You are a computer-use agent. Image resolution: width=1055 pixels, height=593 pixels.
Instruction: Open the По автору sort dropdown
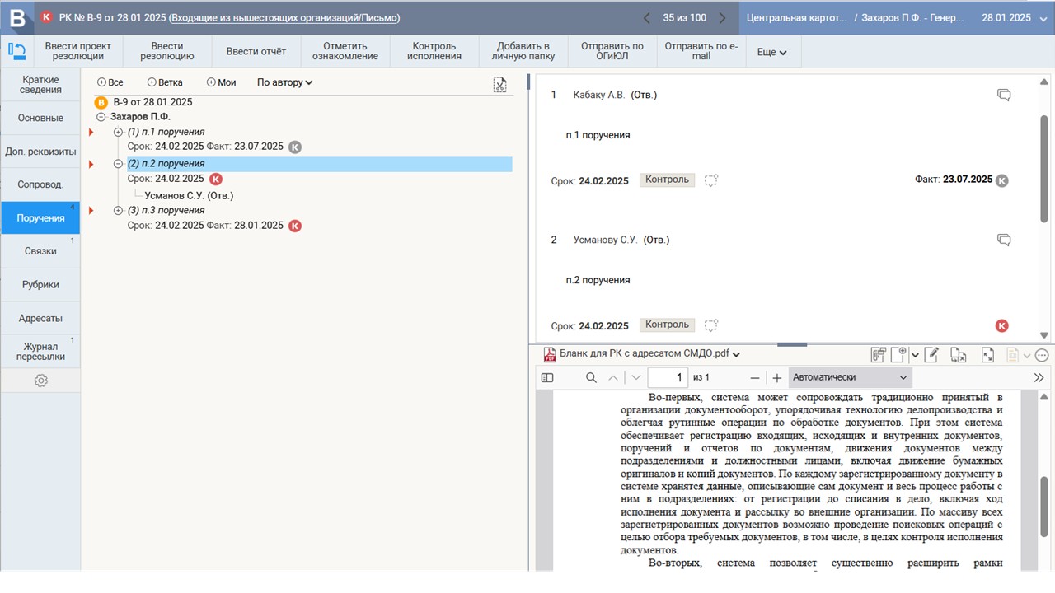pos(284,82)
